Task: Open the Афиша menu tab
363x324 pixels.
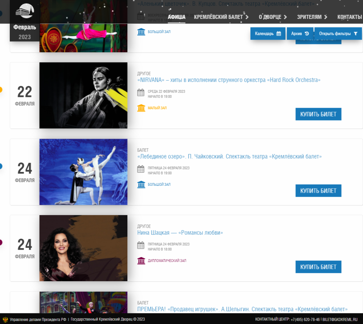Action: [176, 17]
